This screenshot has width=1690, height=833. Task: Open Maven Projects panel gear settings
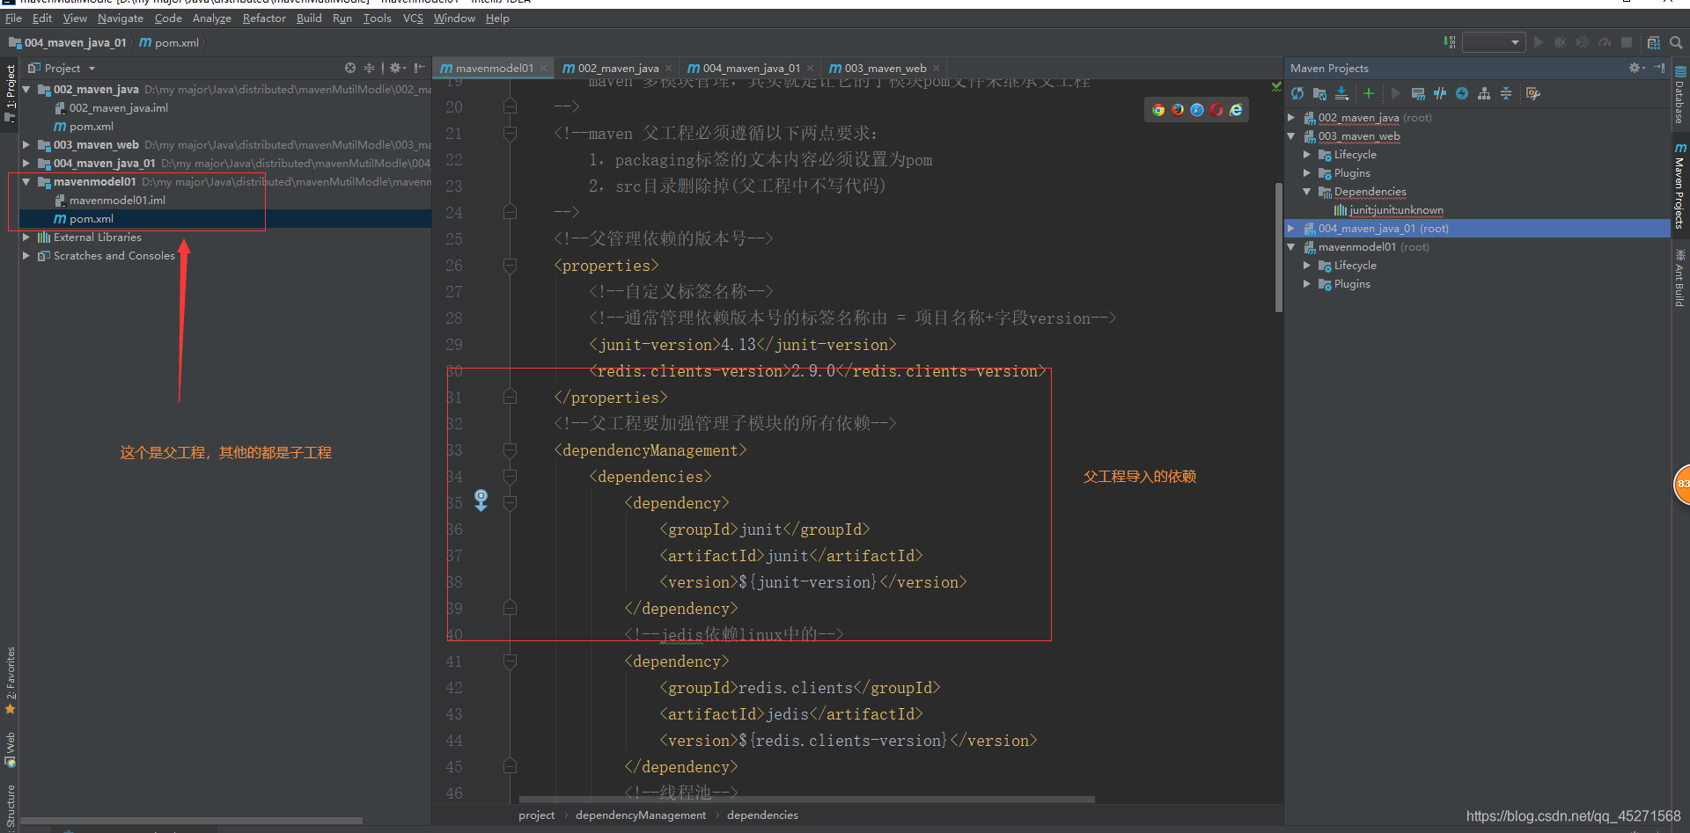click(1636, 68)
